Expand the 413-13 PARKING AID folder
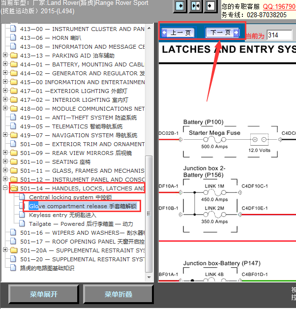 (x=5, y=55)
